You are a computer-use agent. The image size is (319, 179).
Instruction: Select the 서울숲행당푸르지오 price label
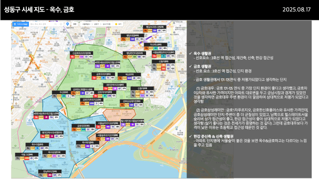click(x=163, y=54)
